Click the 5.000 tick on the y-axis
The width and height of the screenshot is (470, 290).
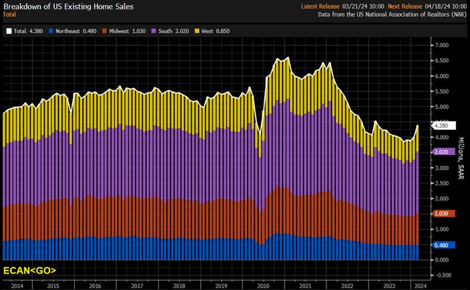tap(442, 107)
